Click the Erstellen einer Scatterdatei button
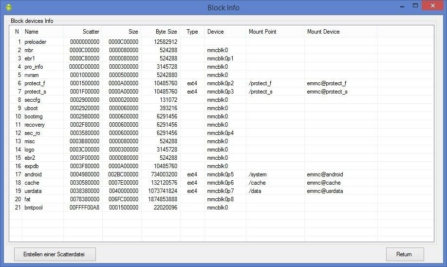 pyautogui.click(x=55, y=254)
